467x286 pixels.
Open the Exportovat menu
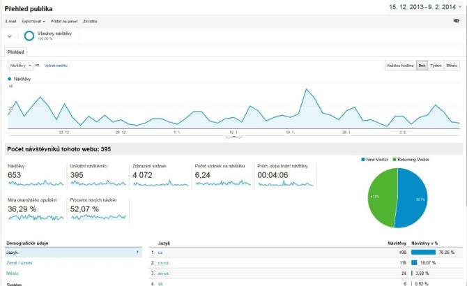click(35, 21)
